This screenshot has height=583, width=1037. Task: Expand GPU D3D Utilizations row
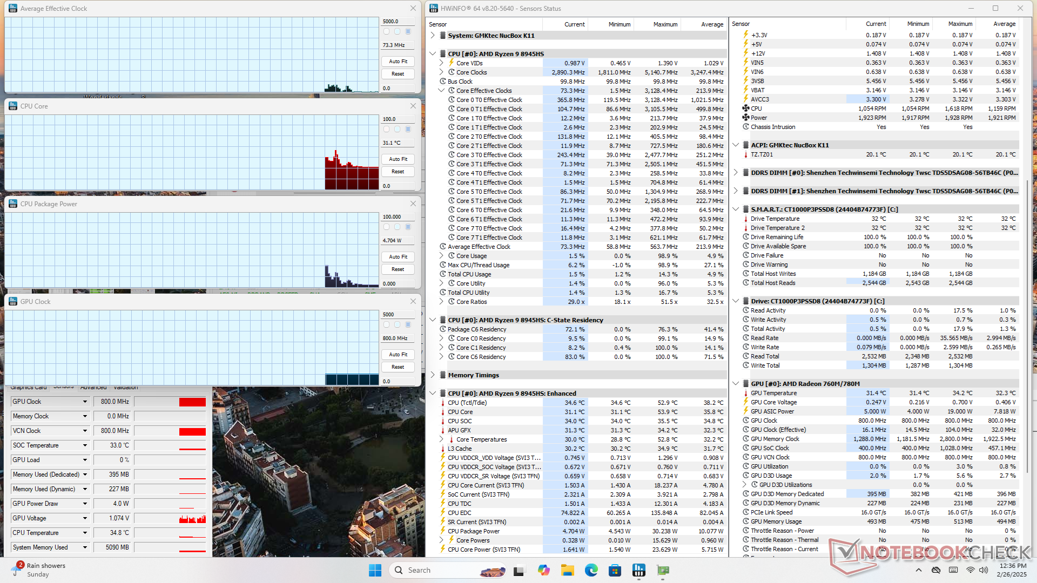point(744,485)
